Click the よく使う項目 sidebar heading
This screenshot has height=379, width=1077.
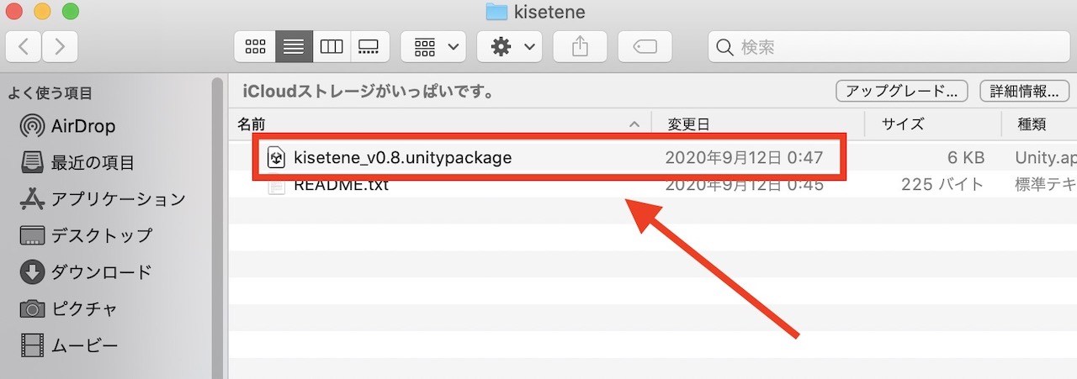tap(50, 93)
